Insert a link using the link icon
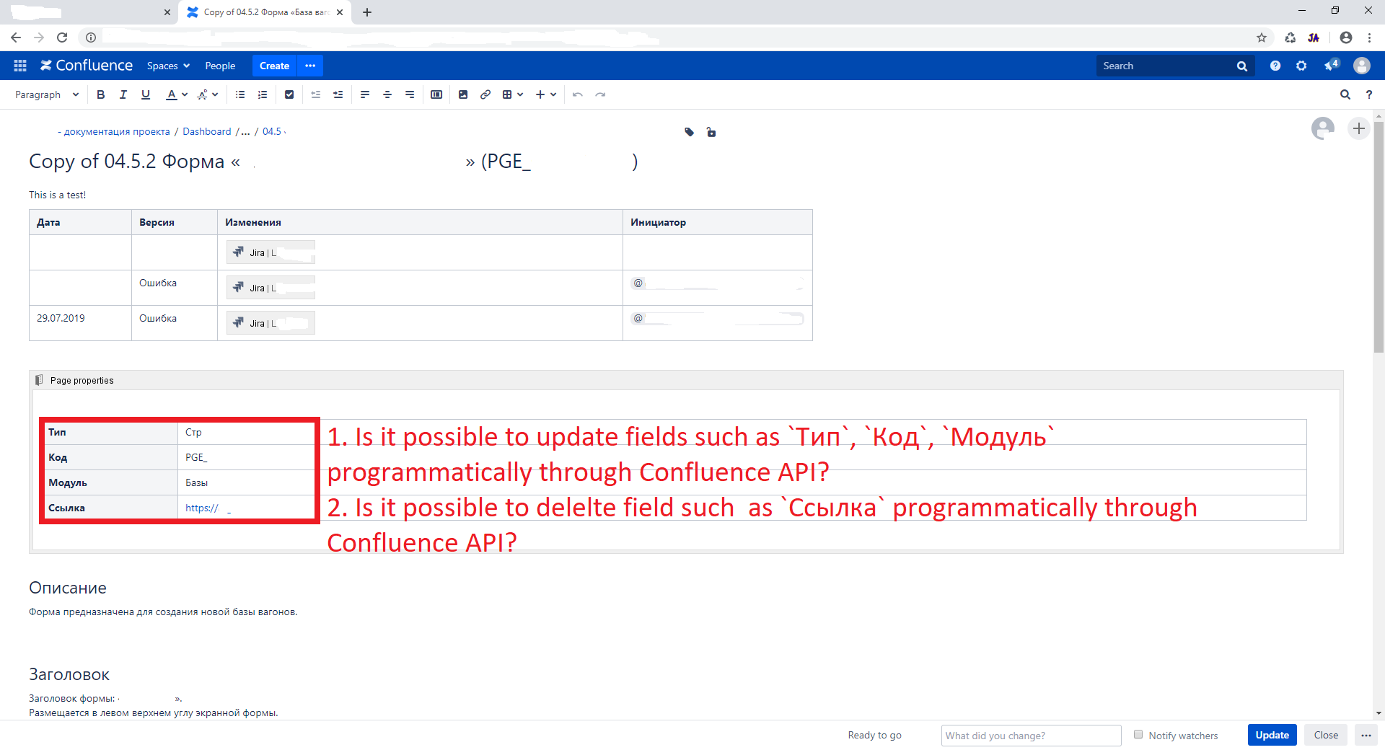 point(485,94)
